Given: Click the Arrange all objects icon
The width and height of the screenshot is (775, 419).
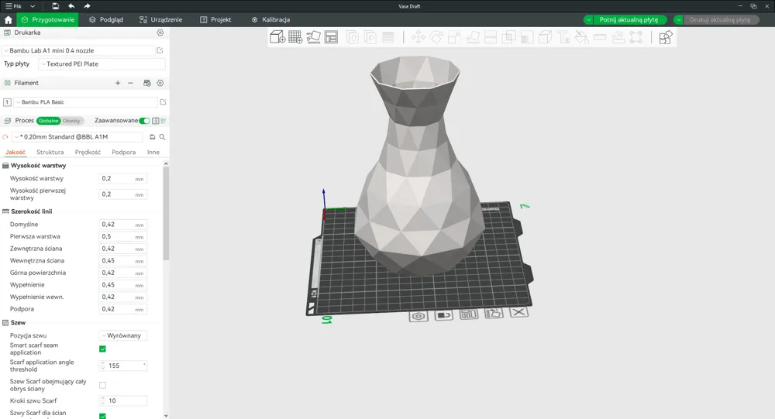Looking at the screenshot, I should pyautogui.click(x=331, y=37).
